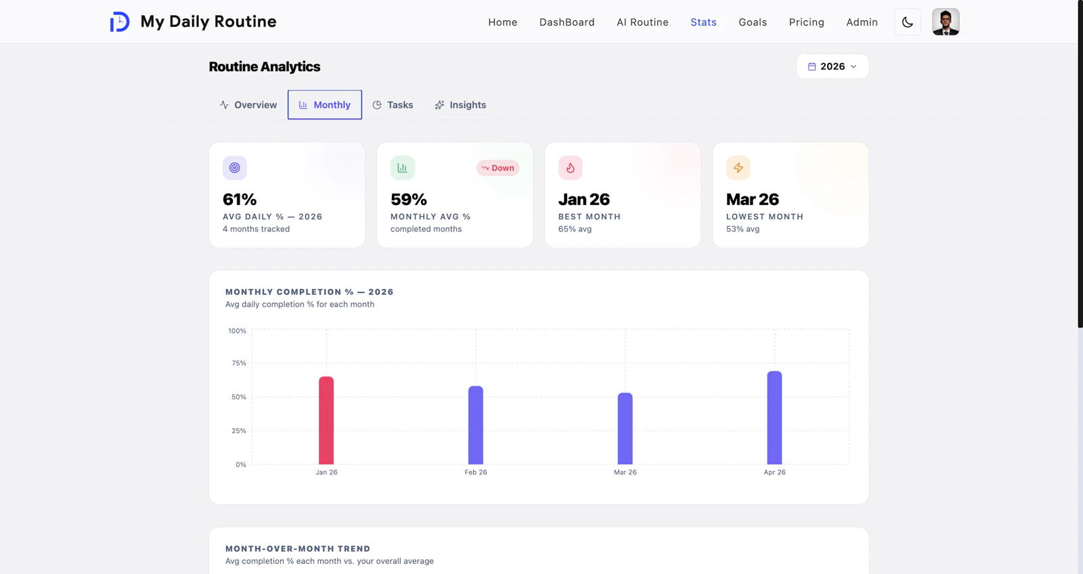The image size is (1083, 574).
Task: Expand the 2026 year dropdown chevron
Action: tap(854, 66)
